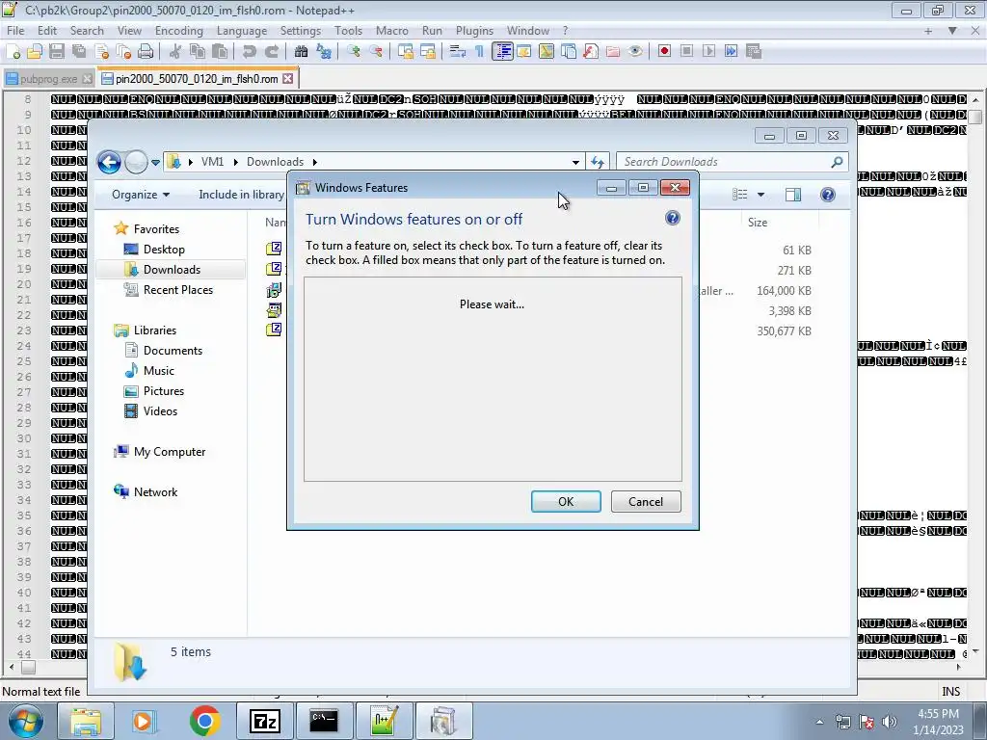This screenshot has width=987, height=740.
Task: Open the Organize dropdown menu
Action: pos(141,195)
